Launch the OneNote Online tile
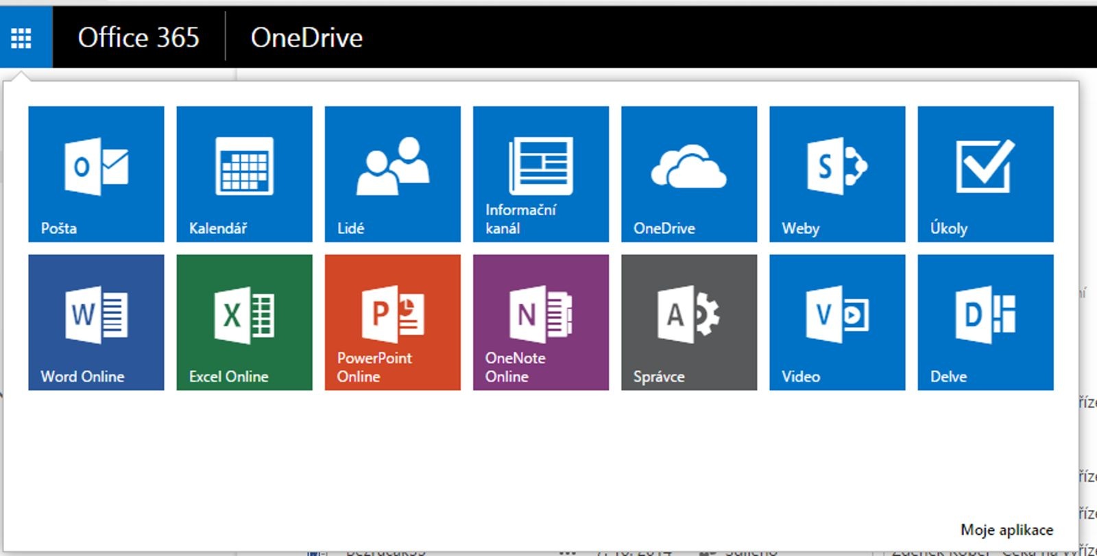This screenshot has height=556, width=1097. pyautogui.click(x=541, y=322)
